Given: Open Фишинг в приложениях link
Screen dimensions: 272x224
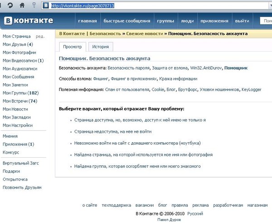Looking at the screenshot, I should pos(134,79).
